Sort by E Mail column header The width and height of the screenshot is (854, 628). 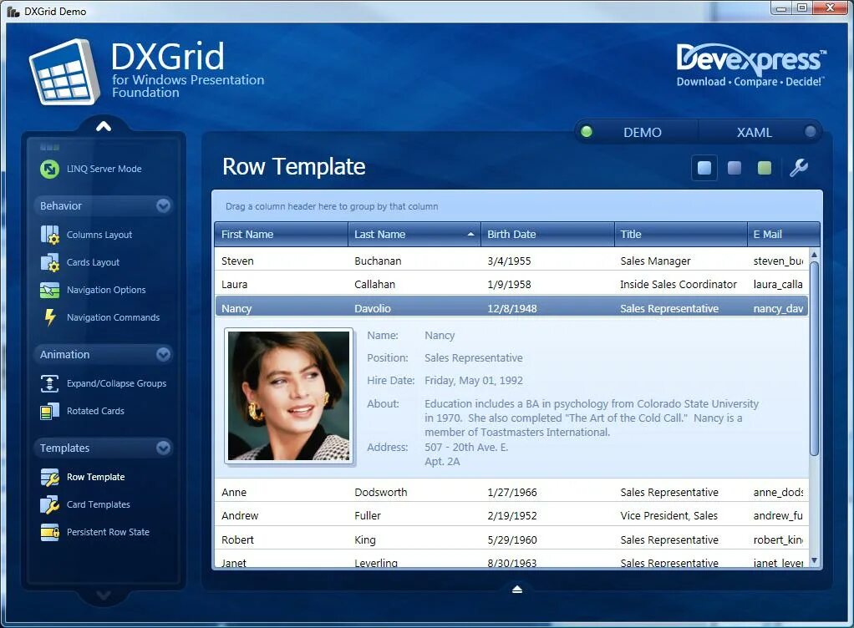pos(783,235)
